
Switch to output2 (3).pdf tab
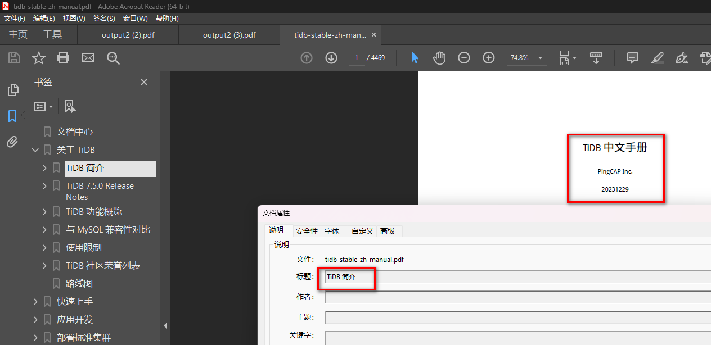click(229, 35)
